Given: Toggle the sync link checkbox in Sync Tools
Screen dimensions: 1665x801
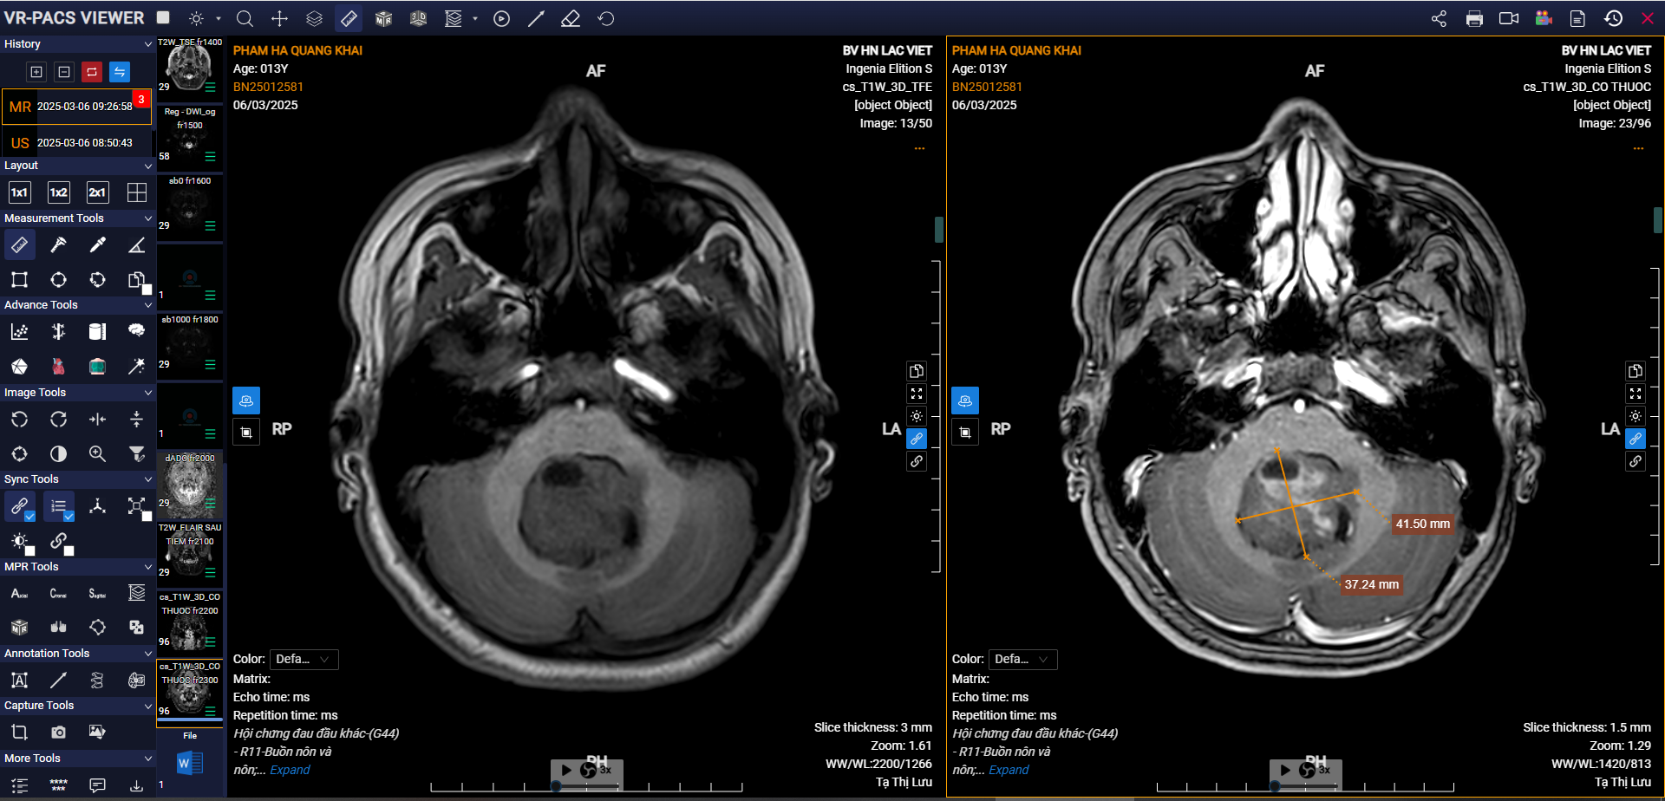Looking at the screenshot, I should pyautogui.click(x=29, y=517).
